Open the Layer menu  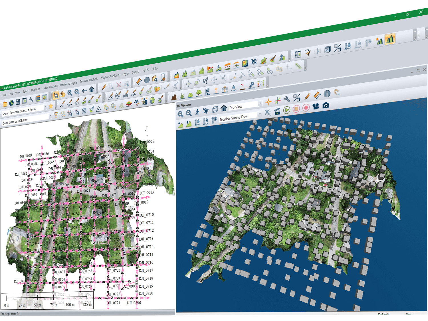coord(126,74)
